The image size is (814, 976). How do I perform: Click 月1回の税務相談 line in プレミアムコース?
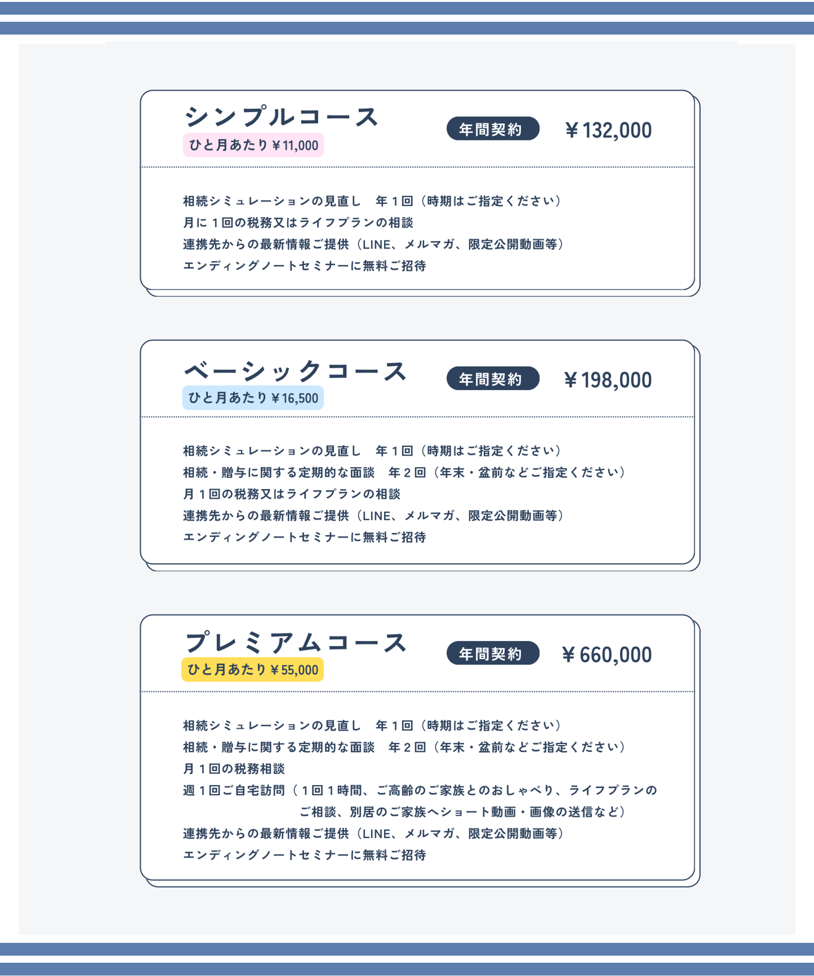click(x=234, y=769)
